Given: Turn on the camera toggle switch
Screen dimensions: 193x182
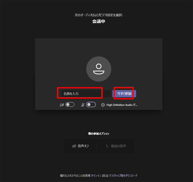Looking at the screenshot, I should coord(70,105).
